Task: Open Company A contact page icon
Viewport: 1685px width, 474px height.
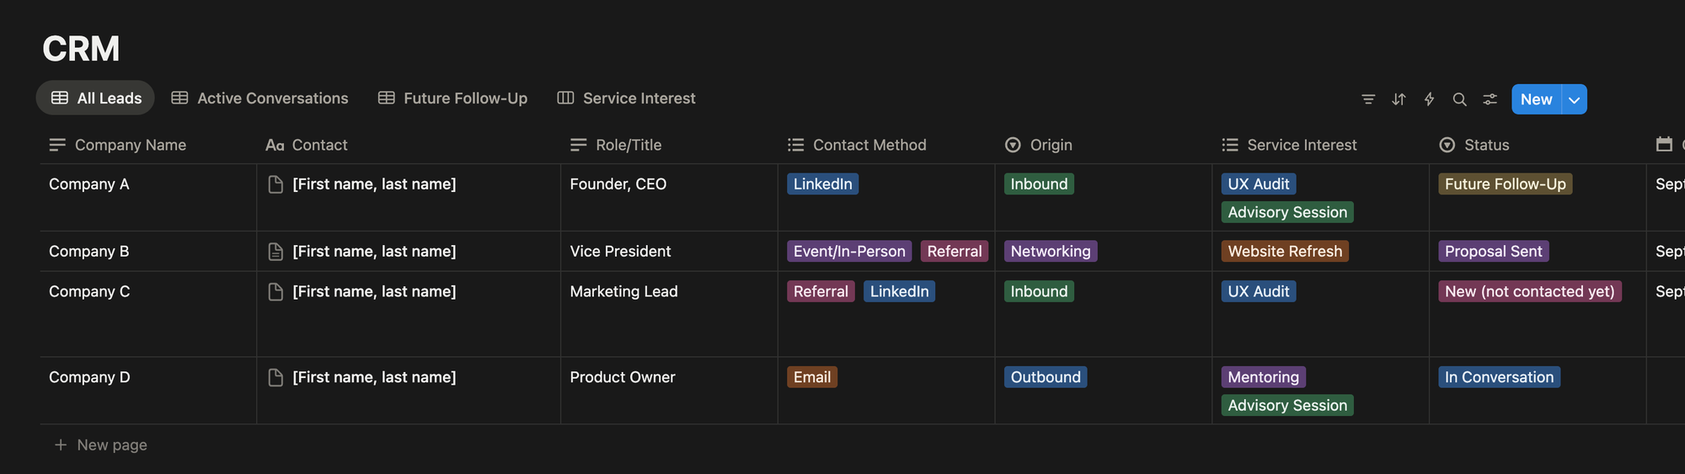Action: click(275, 184)
